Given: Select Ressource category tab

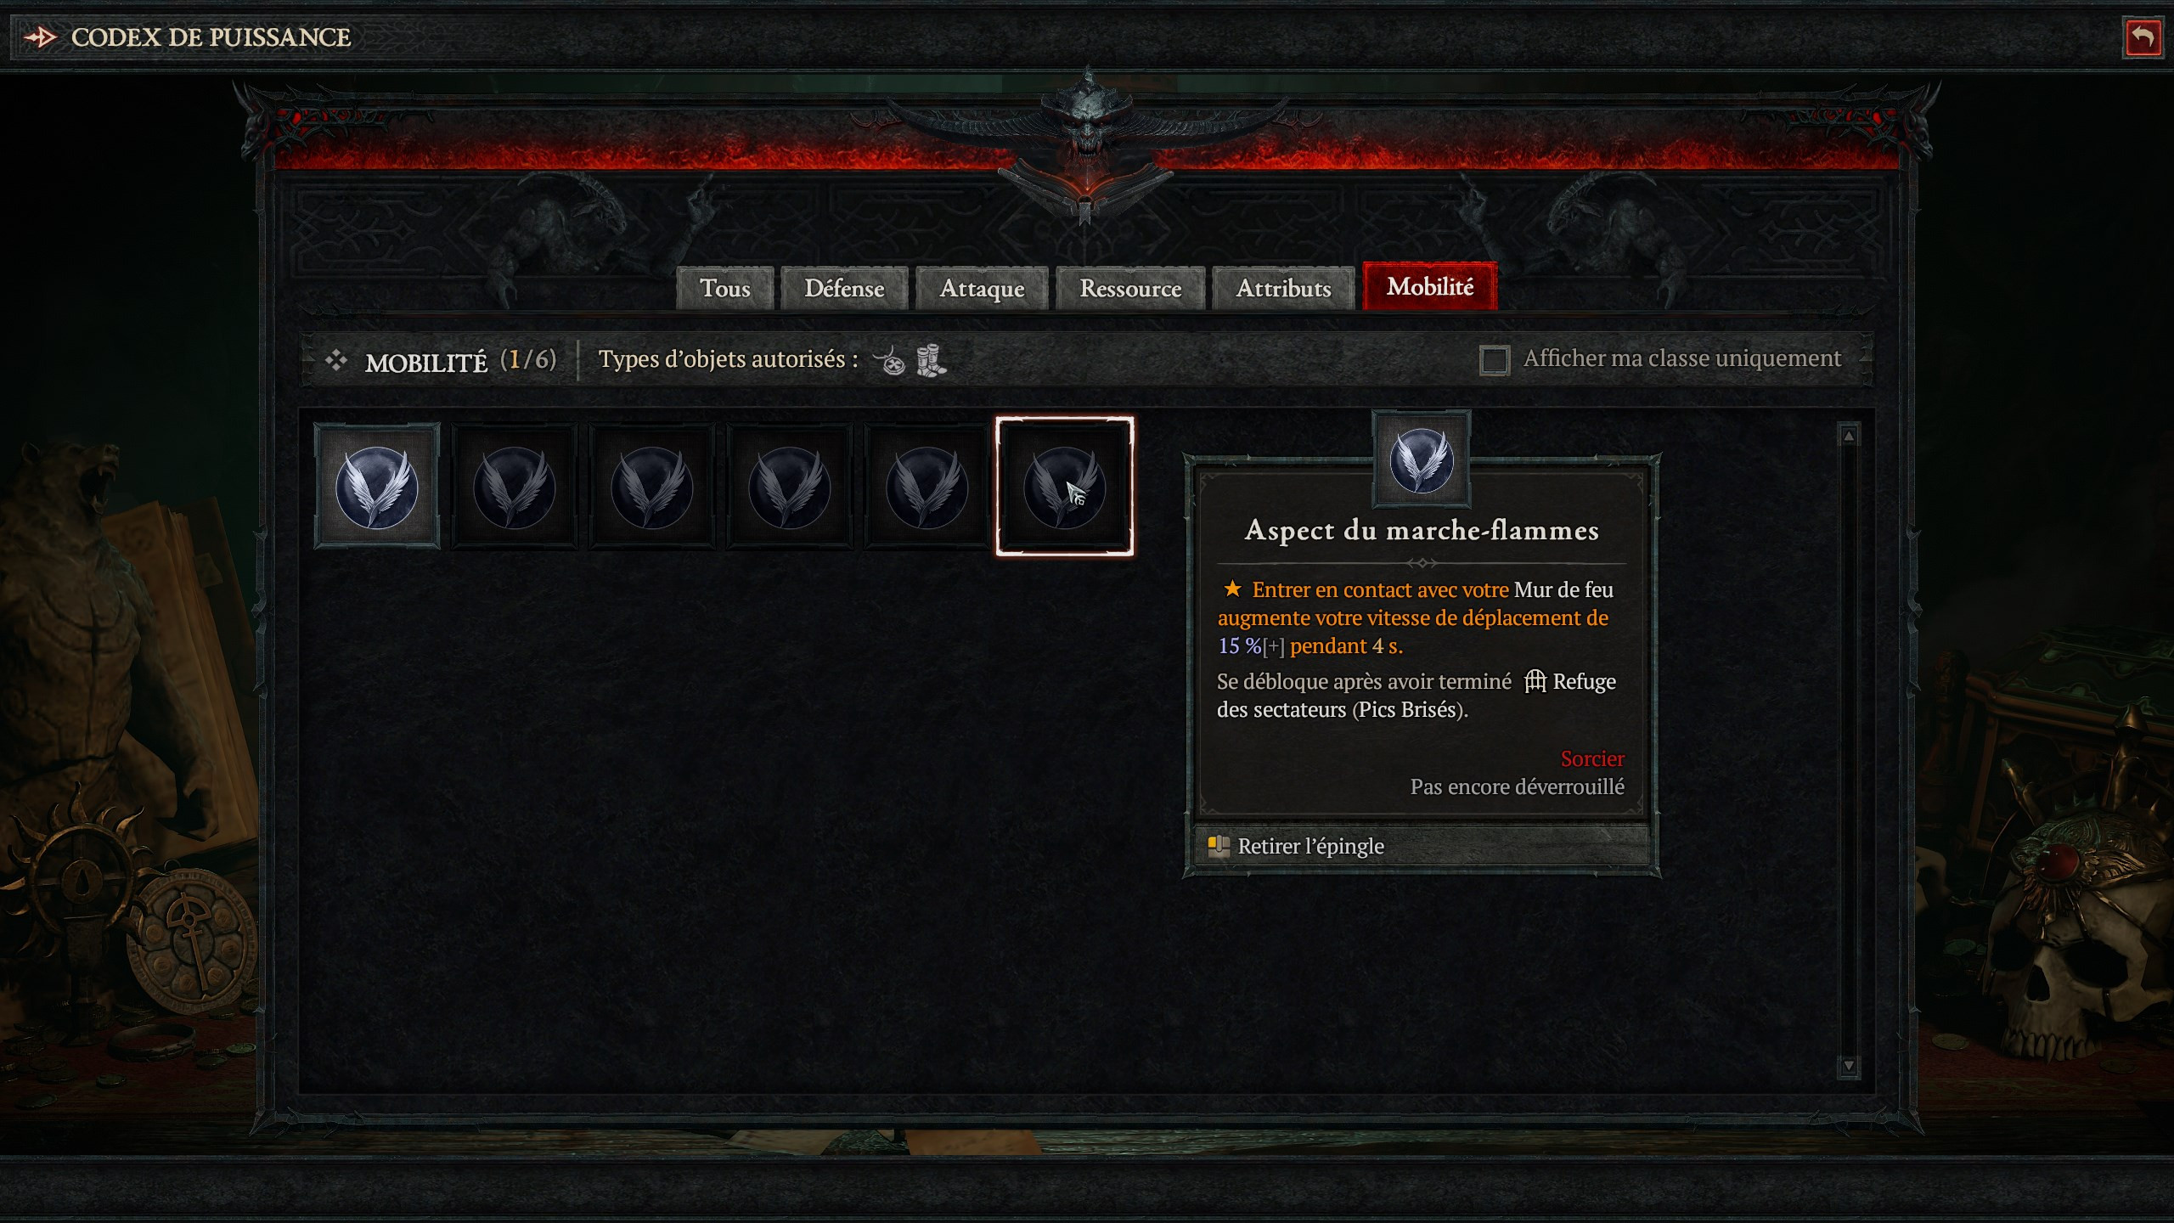Looking at the screenshot, I should (x=1130, y=285).
